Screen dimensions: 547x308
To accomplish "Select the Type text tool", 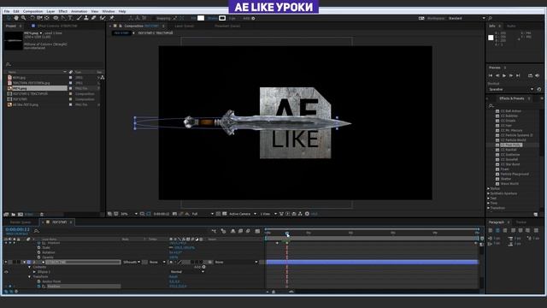I will pos(70,18).
